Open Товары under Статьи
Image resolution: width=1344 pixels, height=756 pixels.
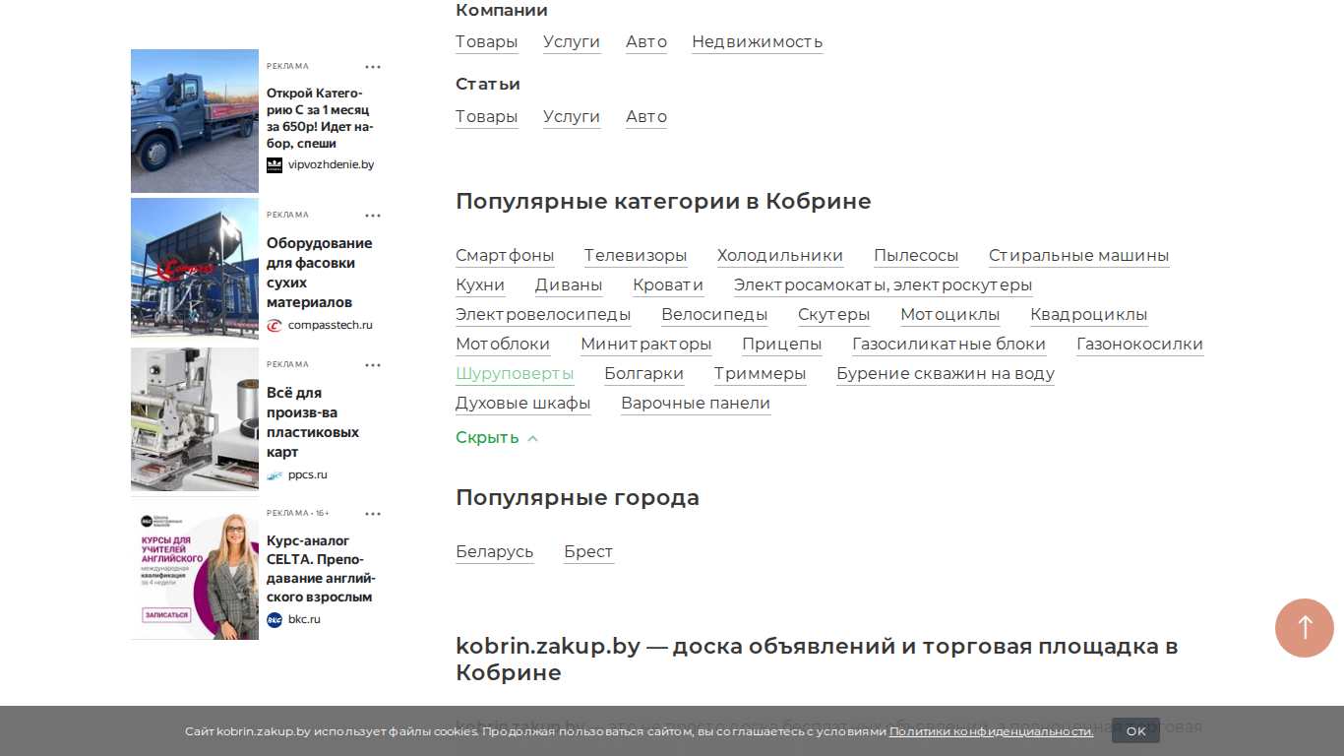[x=487, y=117]
